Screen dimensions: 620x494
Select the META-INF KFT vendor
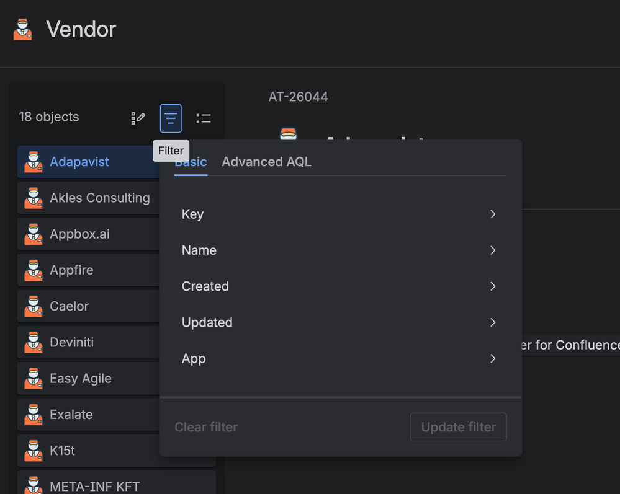[94, 486]
